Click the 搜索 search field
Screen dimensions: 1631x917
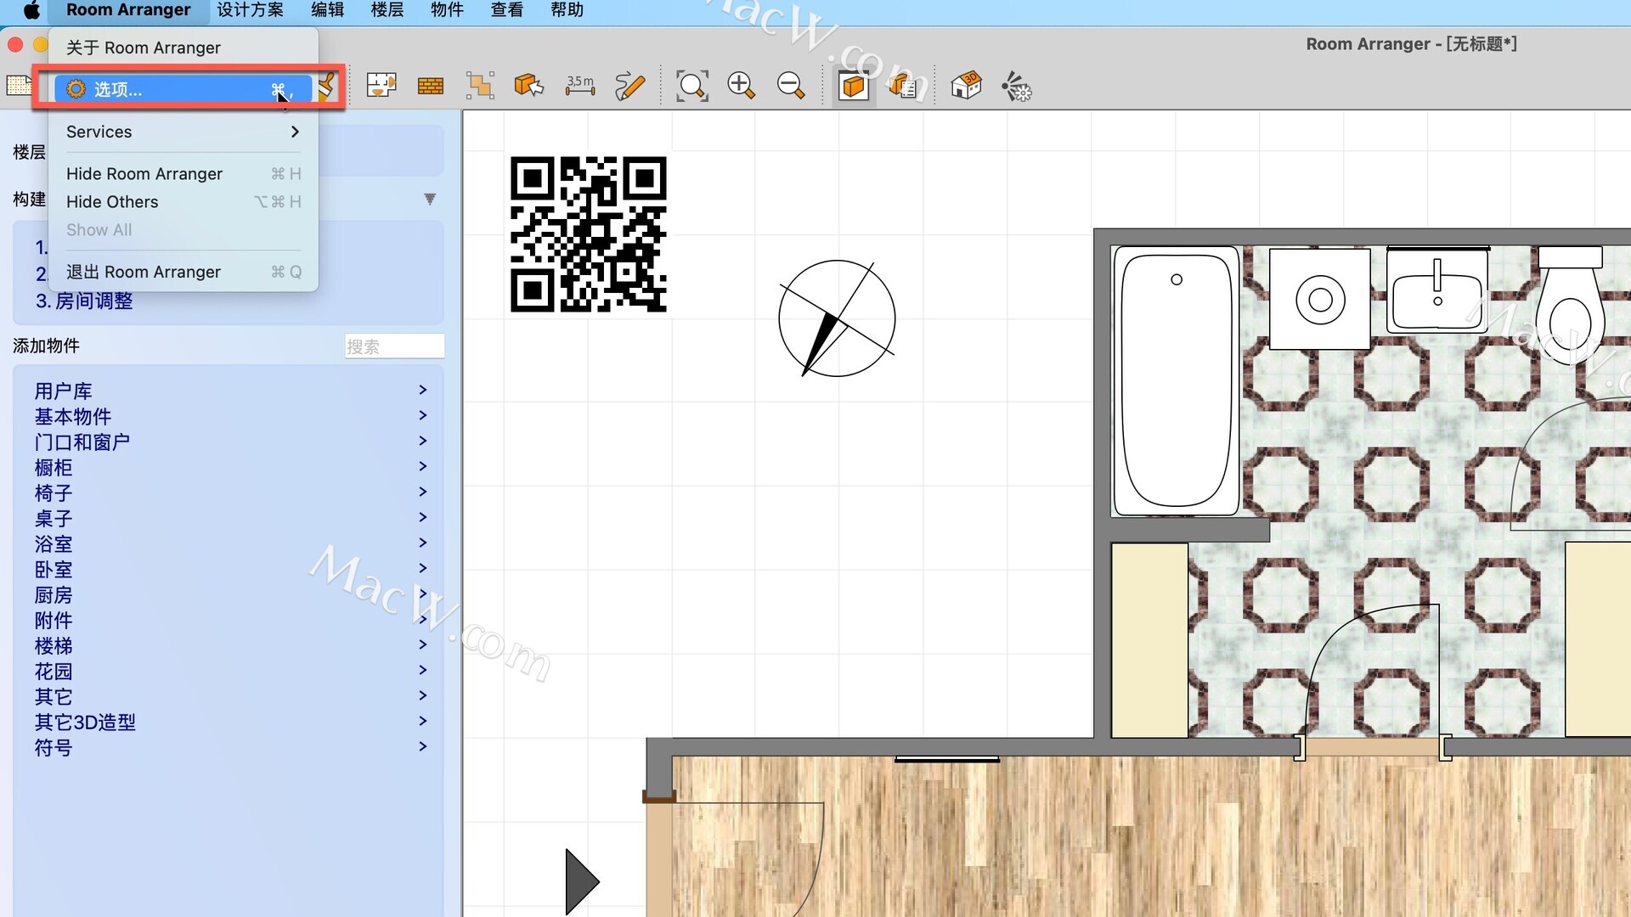tap(394, 346)
